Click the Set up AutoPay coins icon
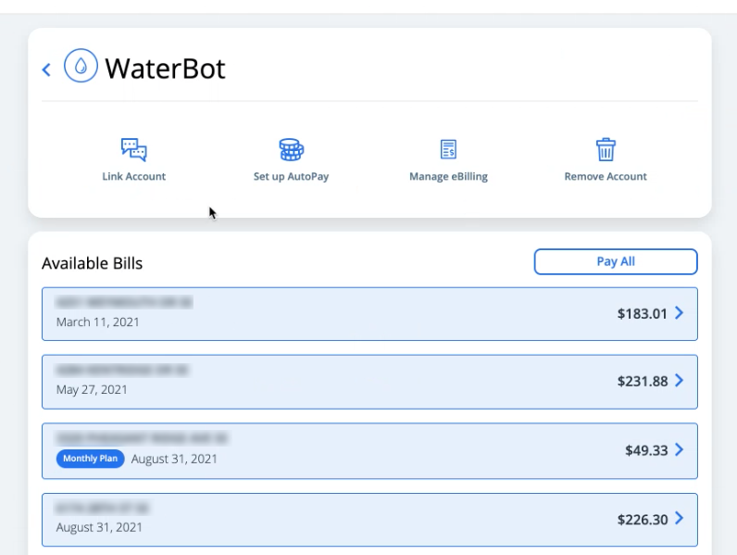The image size is (737, 555). [x=292, y=149]
